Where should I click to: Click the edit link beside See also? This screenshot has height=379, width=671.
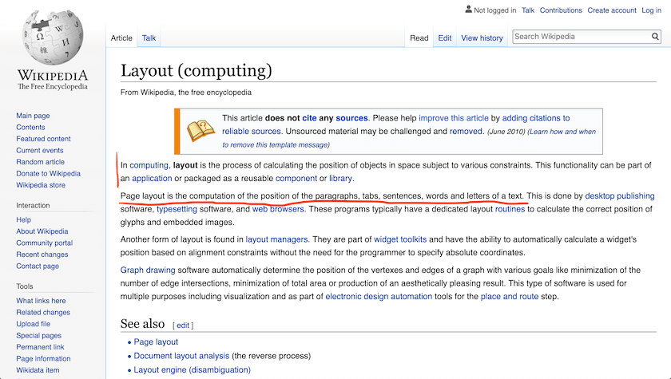pyautogui.click(x=183, y=326)
